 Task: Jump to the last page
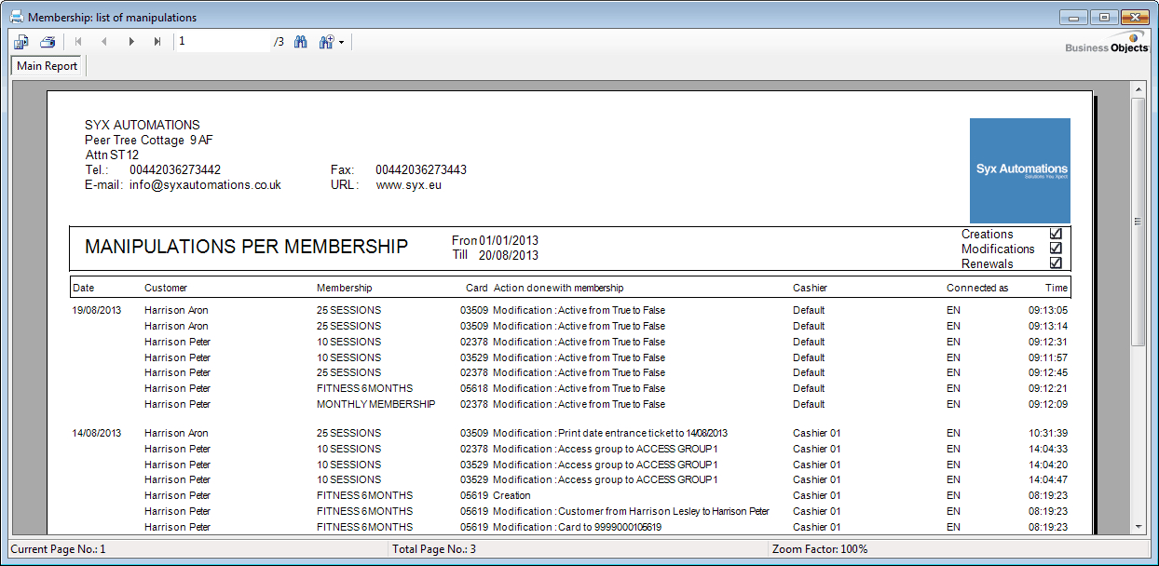(x=157, y=42)
